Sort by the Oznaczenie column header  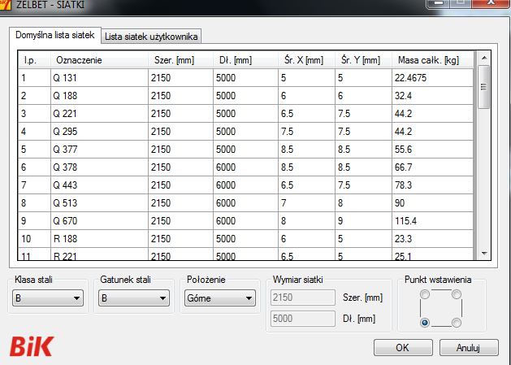click(99, 60)
